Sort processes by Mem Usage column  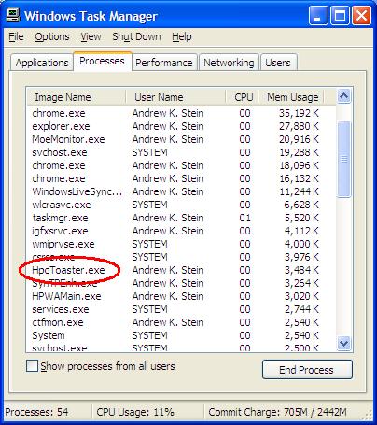coord(292,97)
